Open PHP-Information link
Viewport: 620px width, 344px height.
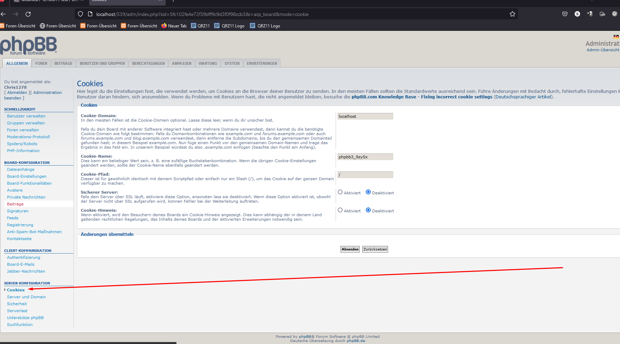coord(23,151)
